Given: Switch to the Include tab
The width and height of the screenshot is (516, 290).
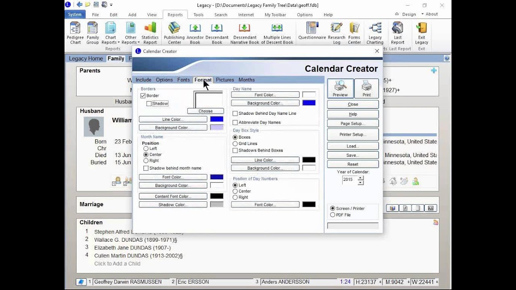Looking at the screenshot, I should [x=144, y=80].
